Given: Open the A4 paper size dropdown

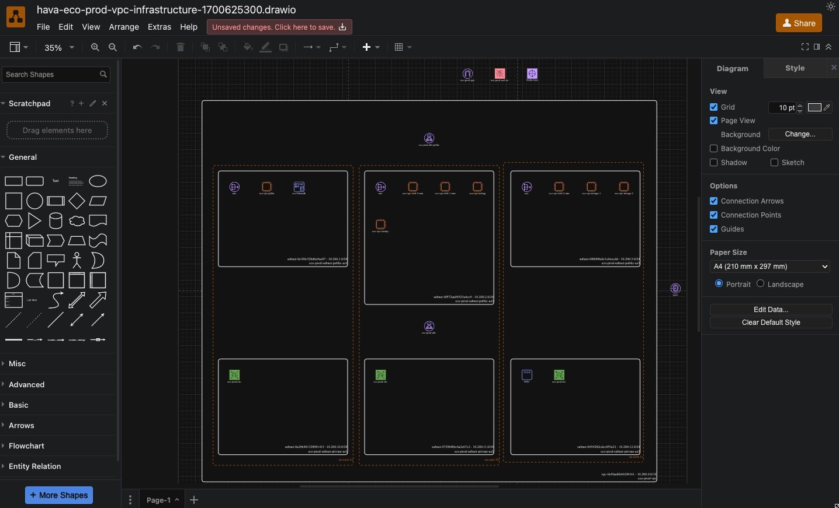Looking at the screenshot, I should tap(769, 267).
